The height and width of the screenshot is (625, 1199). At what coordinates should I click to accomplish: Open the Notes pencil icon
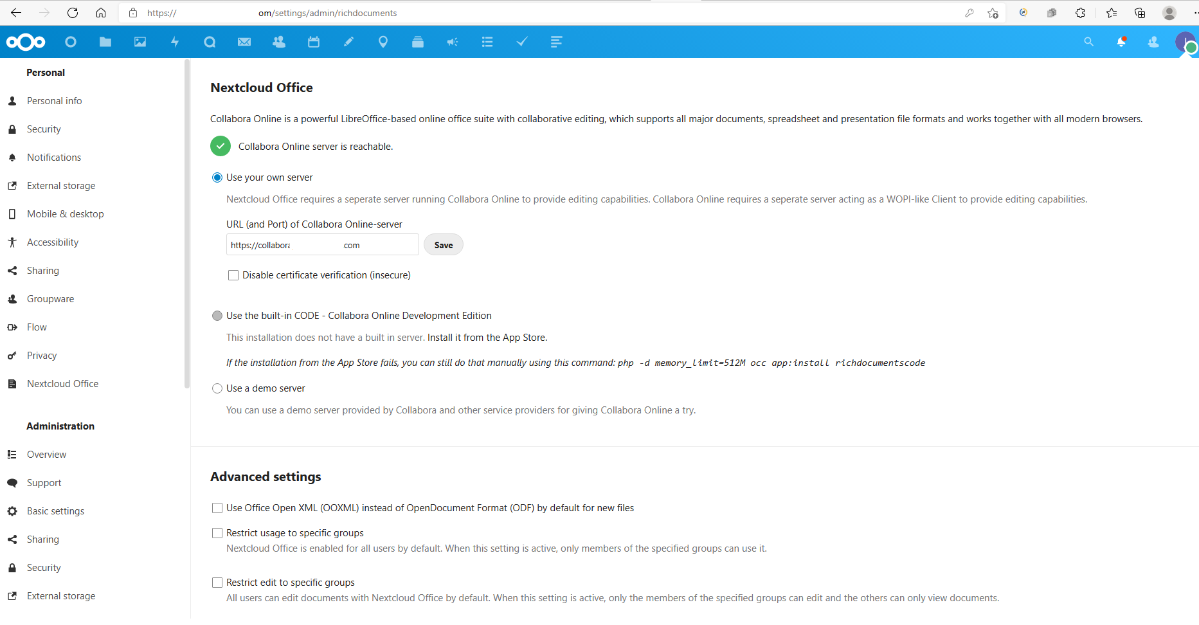348,42
